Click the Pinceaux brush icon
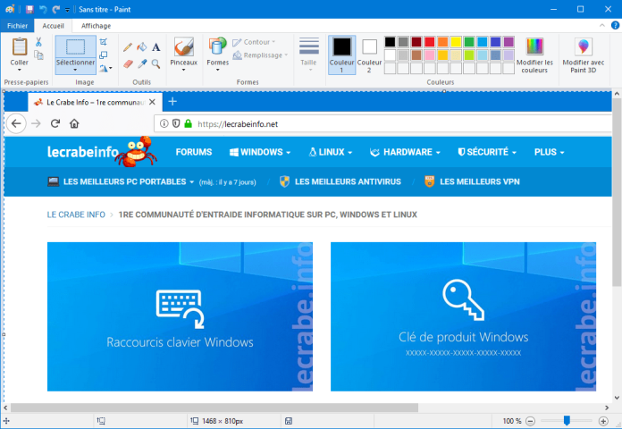The height and width of the screenshot is (429, 622). (184, 47)
